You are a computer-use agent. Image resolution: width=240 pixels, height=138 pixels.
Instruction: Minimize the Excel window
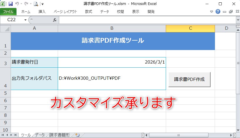pos(207,4)
